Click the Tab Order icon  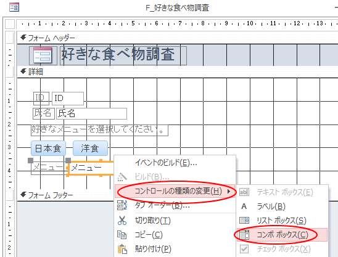click(x=122, y=205)
